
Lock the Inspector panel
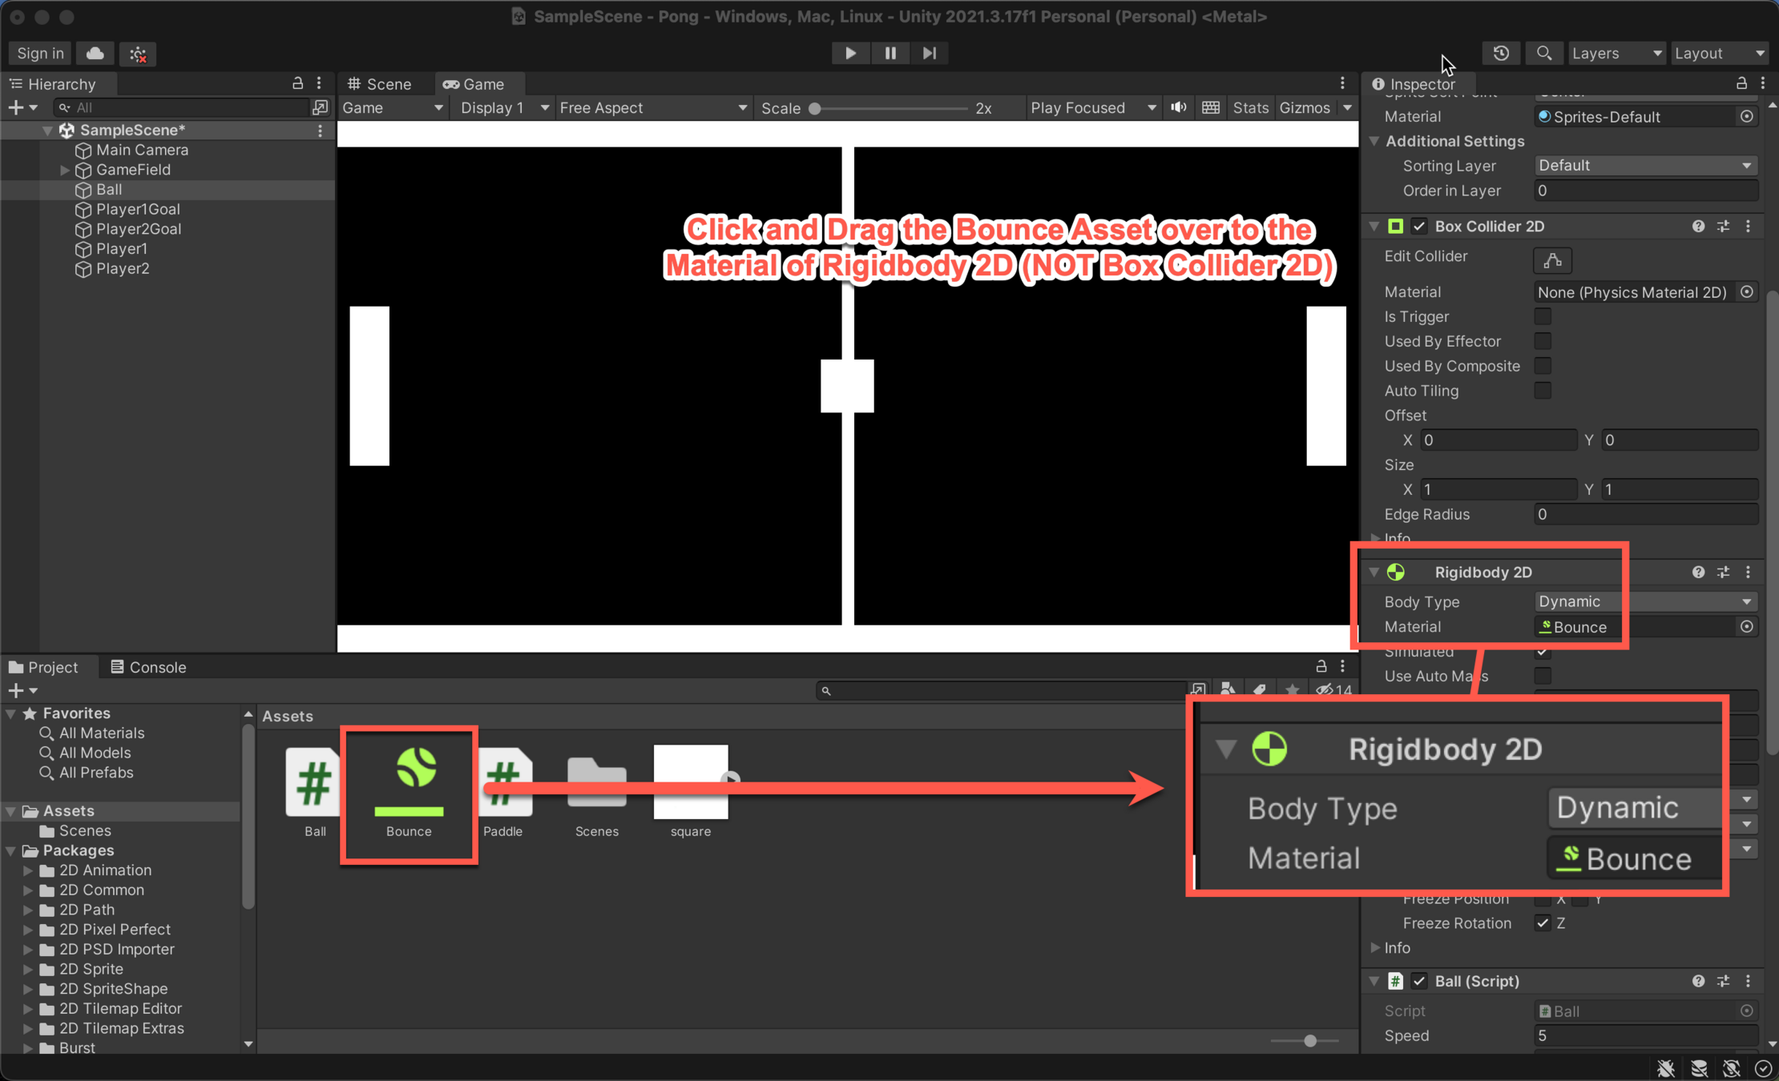pyautogui.click(x=1741, y=83)
